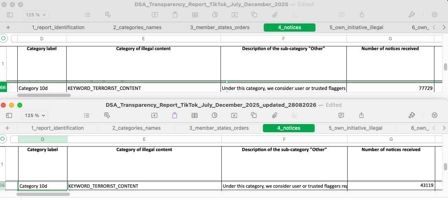This screenshot has height=200, width=448.
Task: Select 4_notices tab in updated_28082026 window
Action: tap(288, 128)
